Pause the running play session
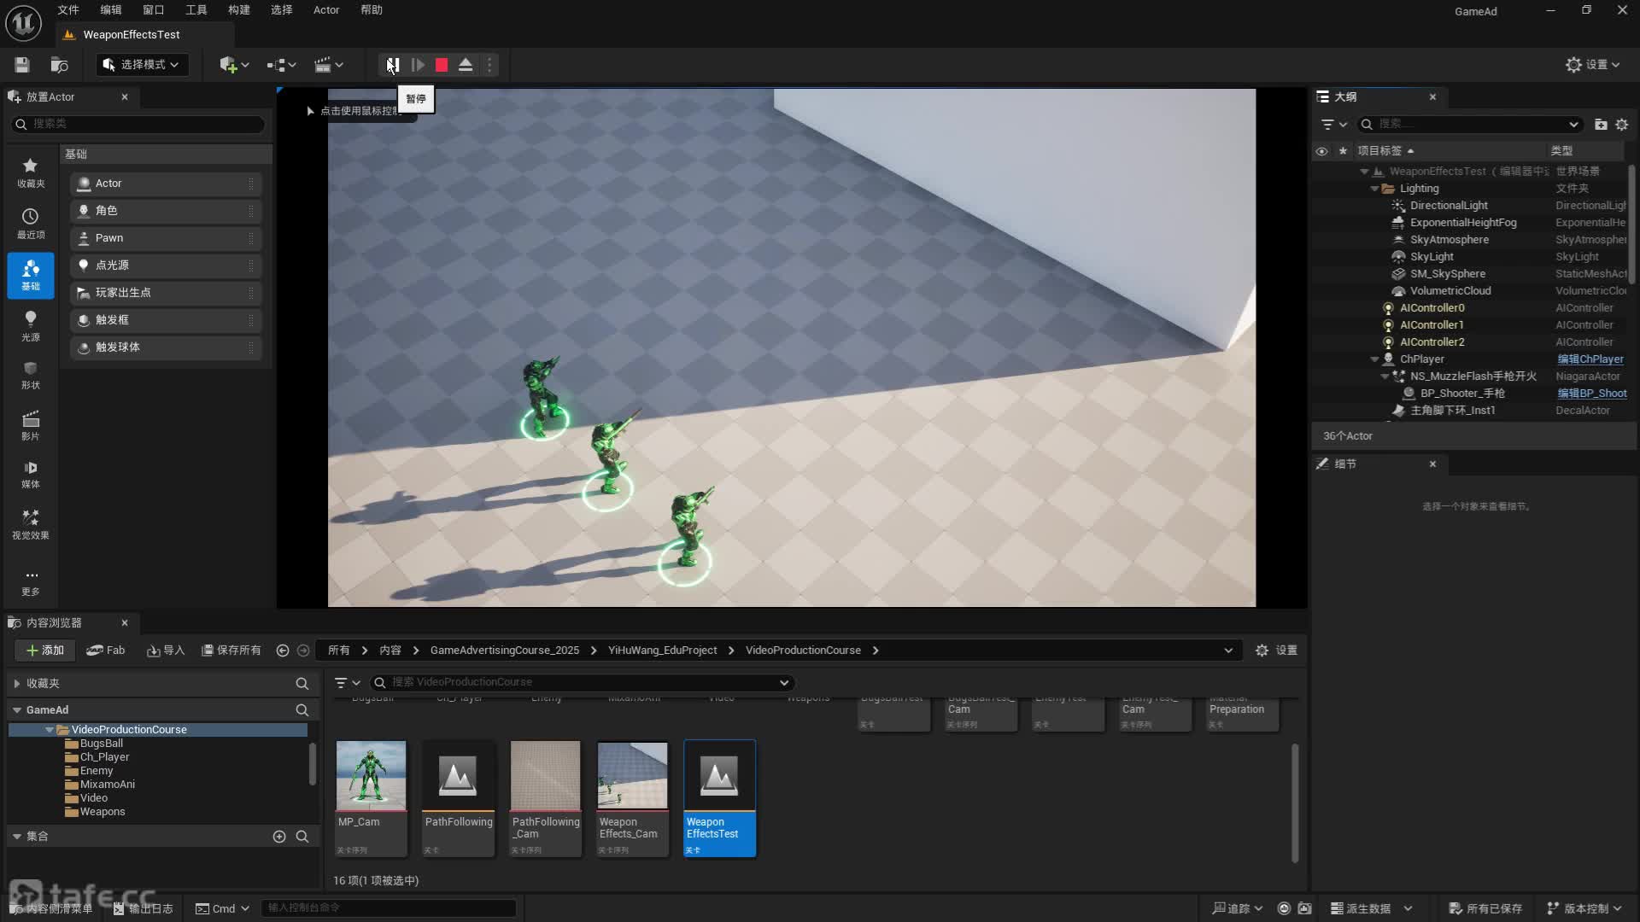Screen dimensions: 1640x922 click(393, 65)
